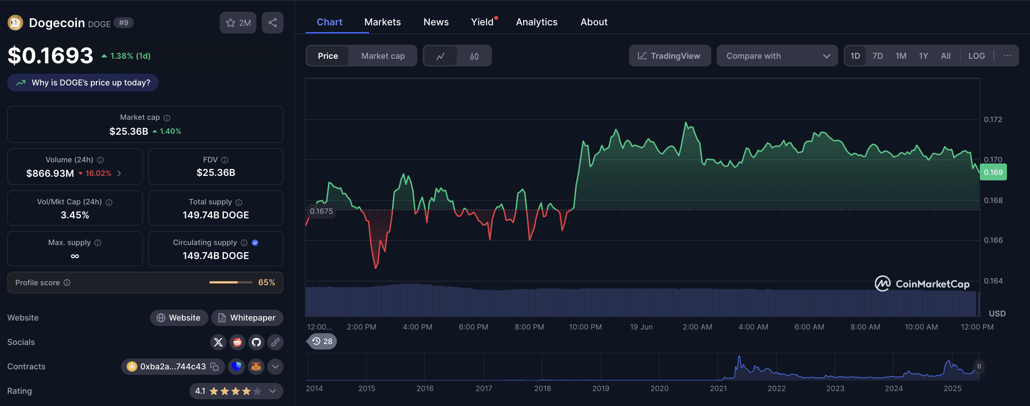The image size is (1030, 406).
Task: Set chart range to 1Y
Action: (923, 56)
